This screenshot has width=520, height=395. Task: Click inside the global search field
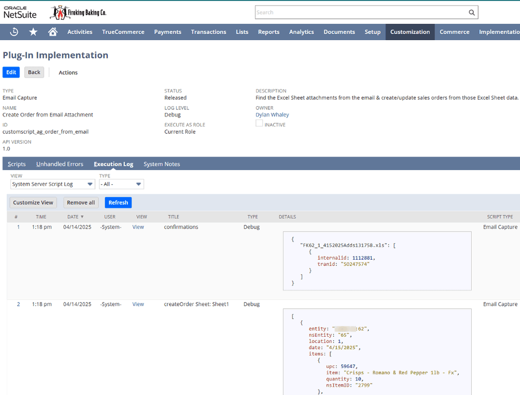[359, 12]
